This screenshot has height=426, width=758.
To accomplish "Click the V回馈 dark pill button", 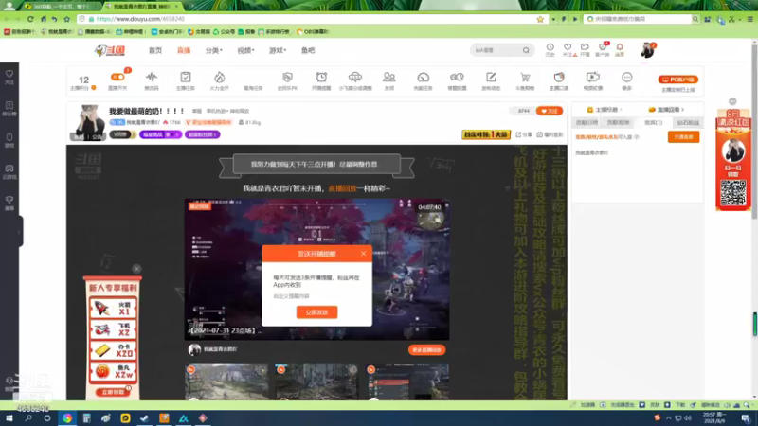I will click(122, 134).
